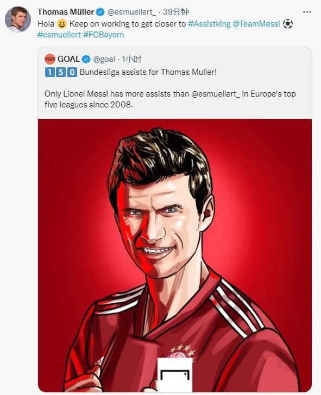This screenshot has width=321, height=395.
Task: Open the @TeamMessi mention
Action: [x=256, y=24]
